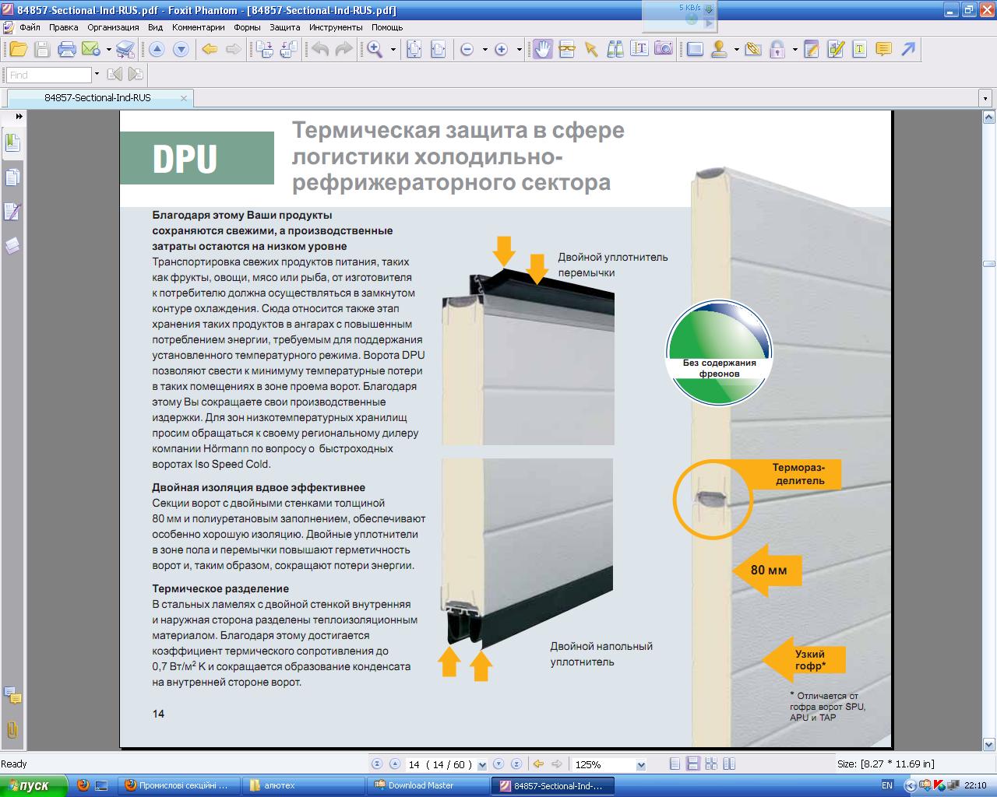Click the Open file folder icon
Screen dimensions: 997x797
coord(18,50)
